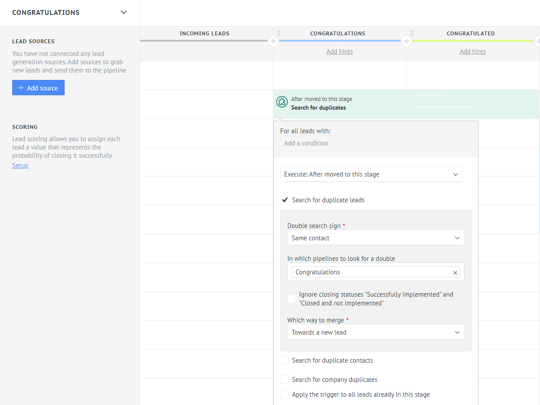Click plus icon between Congratulations and Congratulated
This screenshot has width=540, height=405.
(x=406, y=41)
